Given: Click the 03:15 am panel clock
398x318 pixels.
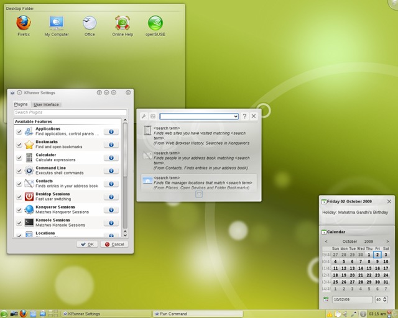Looking at the screenshot, I should [x=377, y=314].
